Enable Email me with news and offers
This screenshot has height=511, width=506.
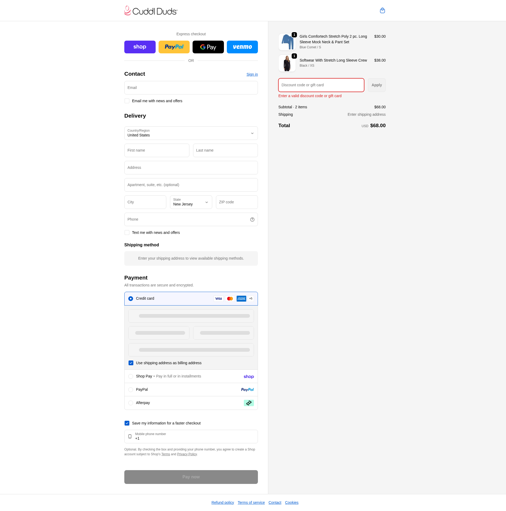tap(127, 101)
